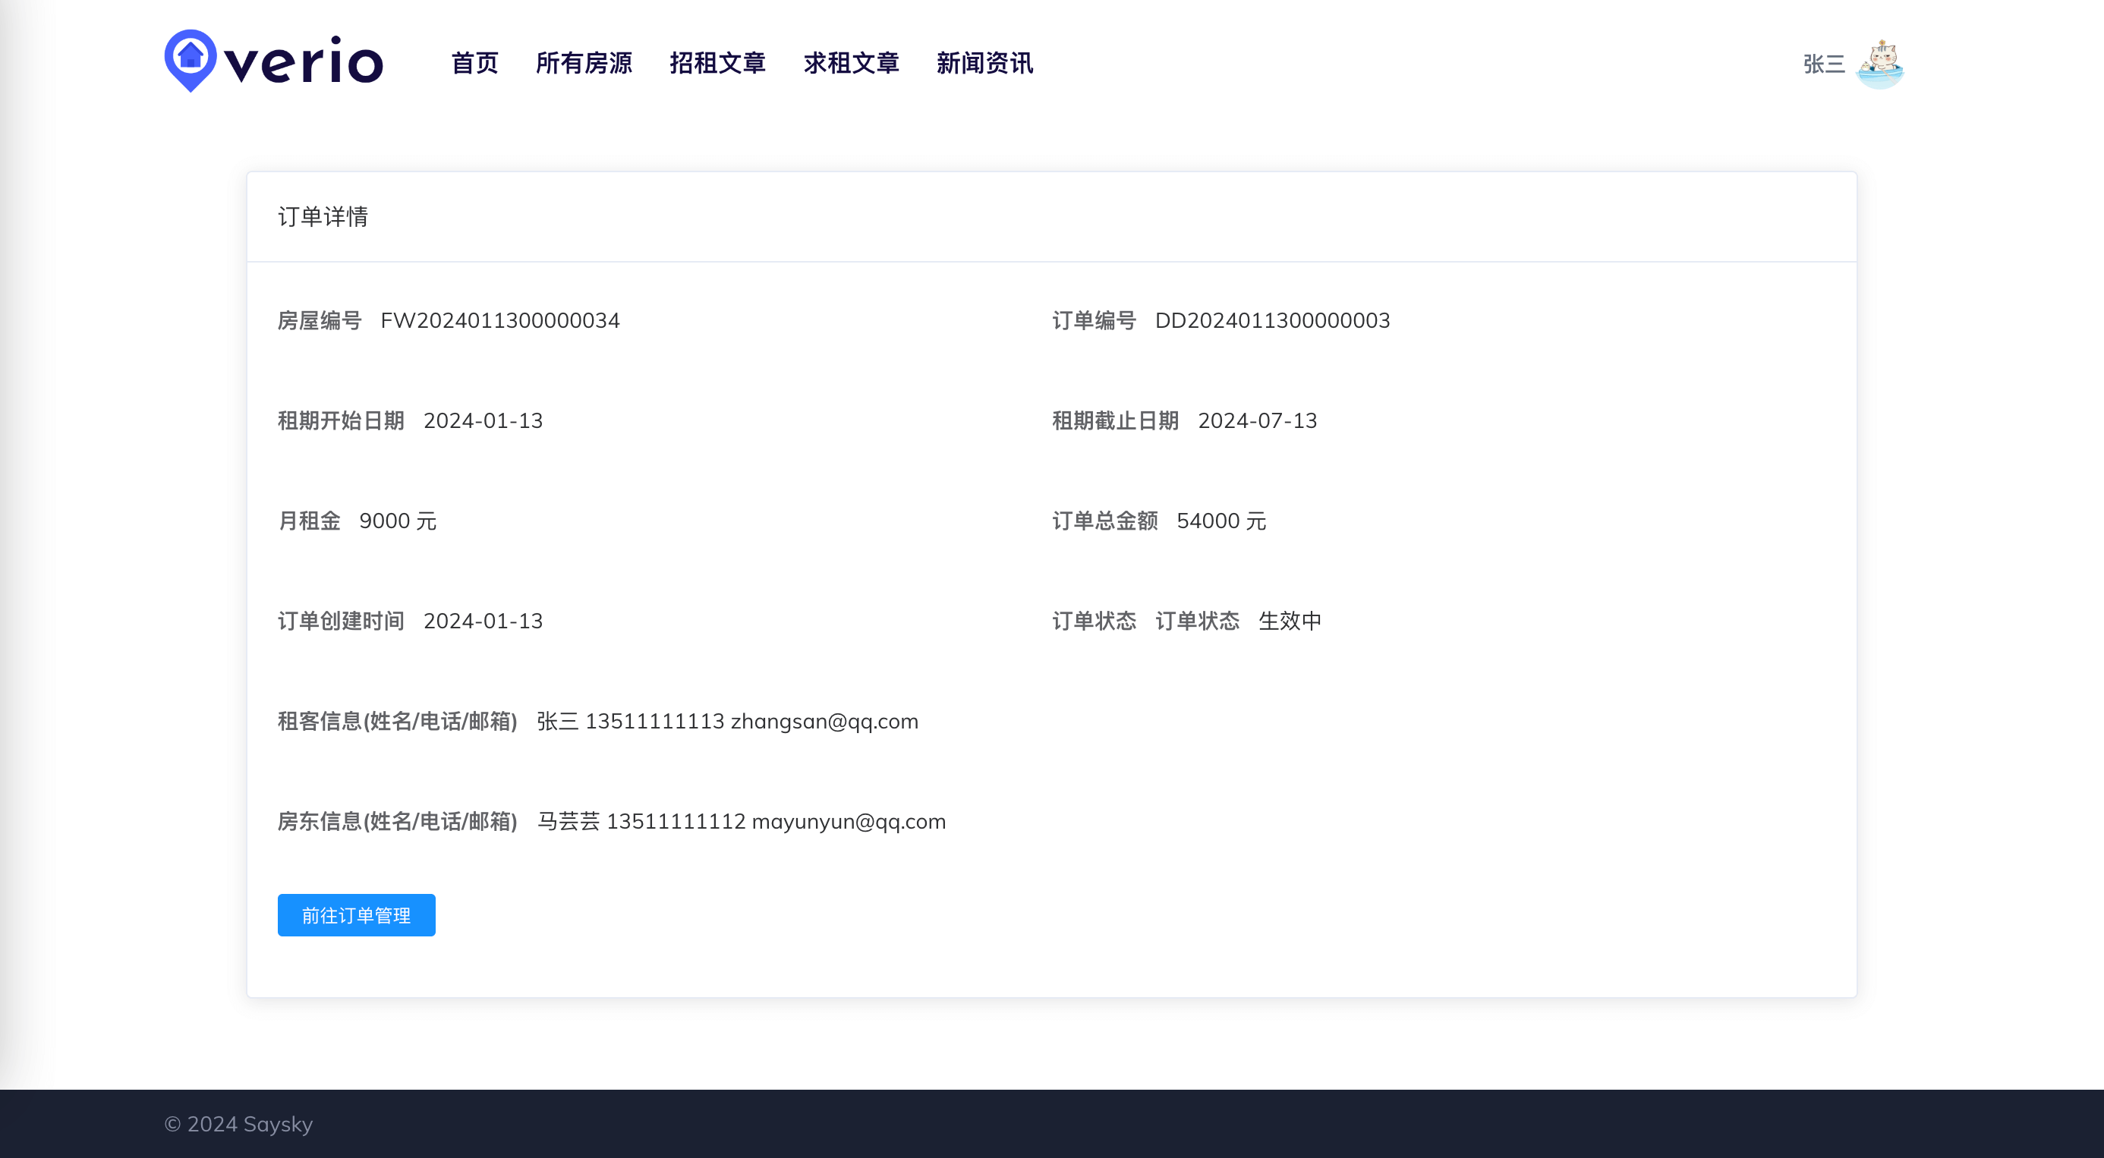
Task: Click the 前往订单管理 button
Action: coord(356,914)
